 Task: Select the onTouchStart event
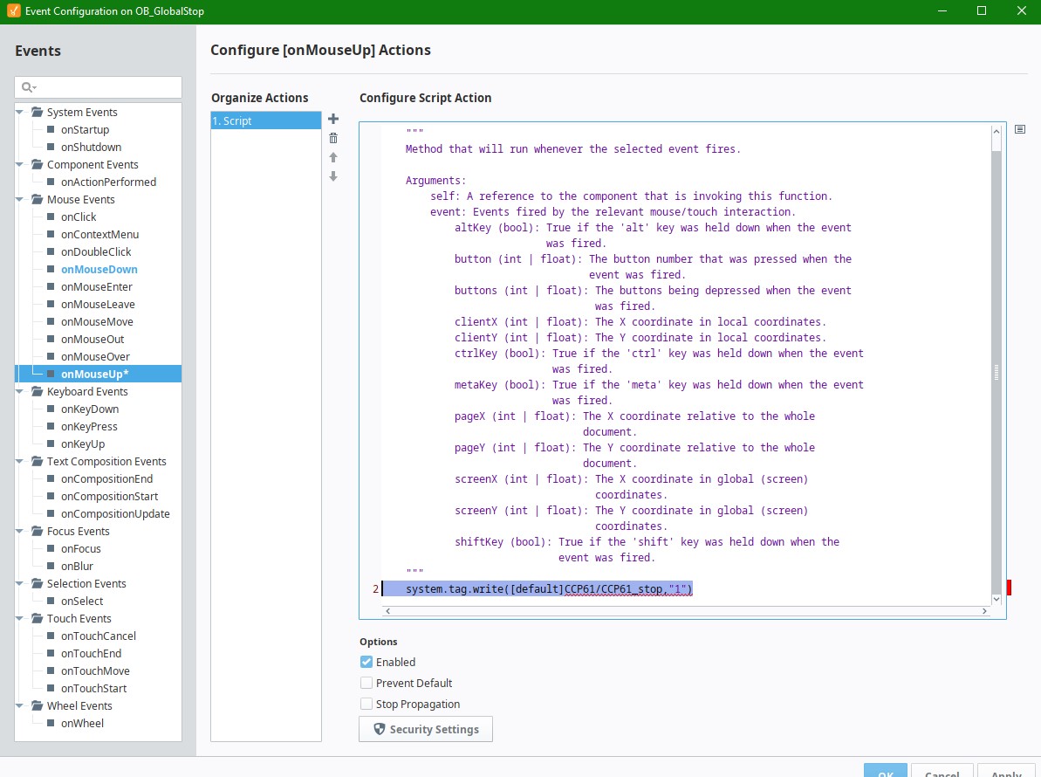[93, 688]
